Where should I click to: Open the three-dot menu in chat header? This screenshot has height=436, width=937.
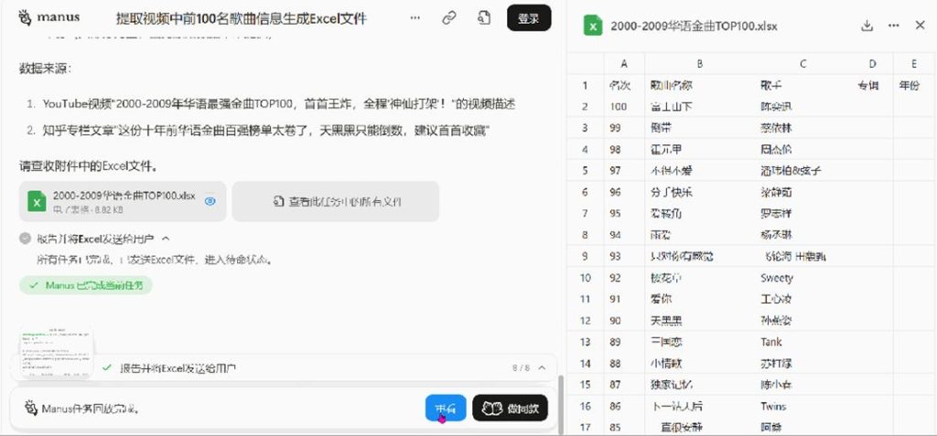[x=415, y=17]
